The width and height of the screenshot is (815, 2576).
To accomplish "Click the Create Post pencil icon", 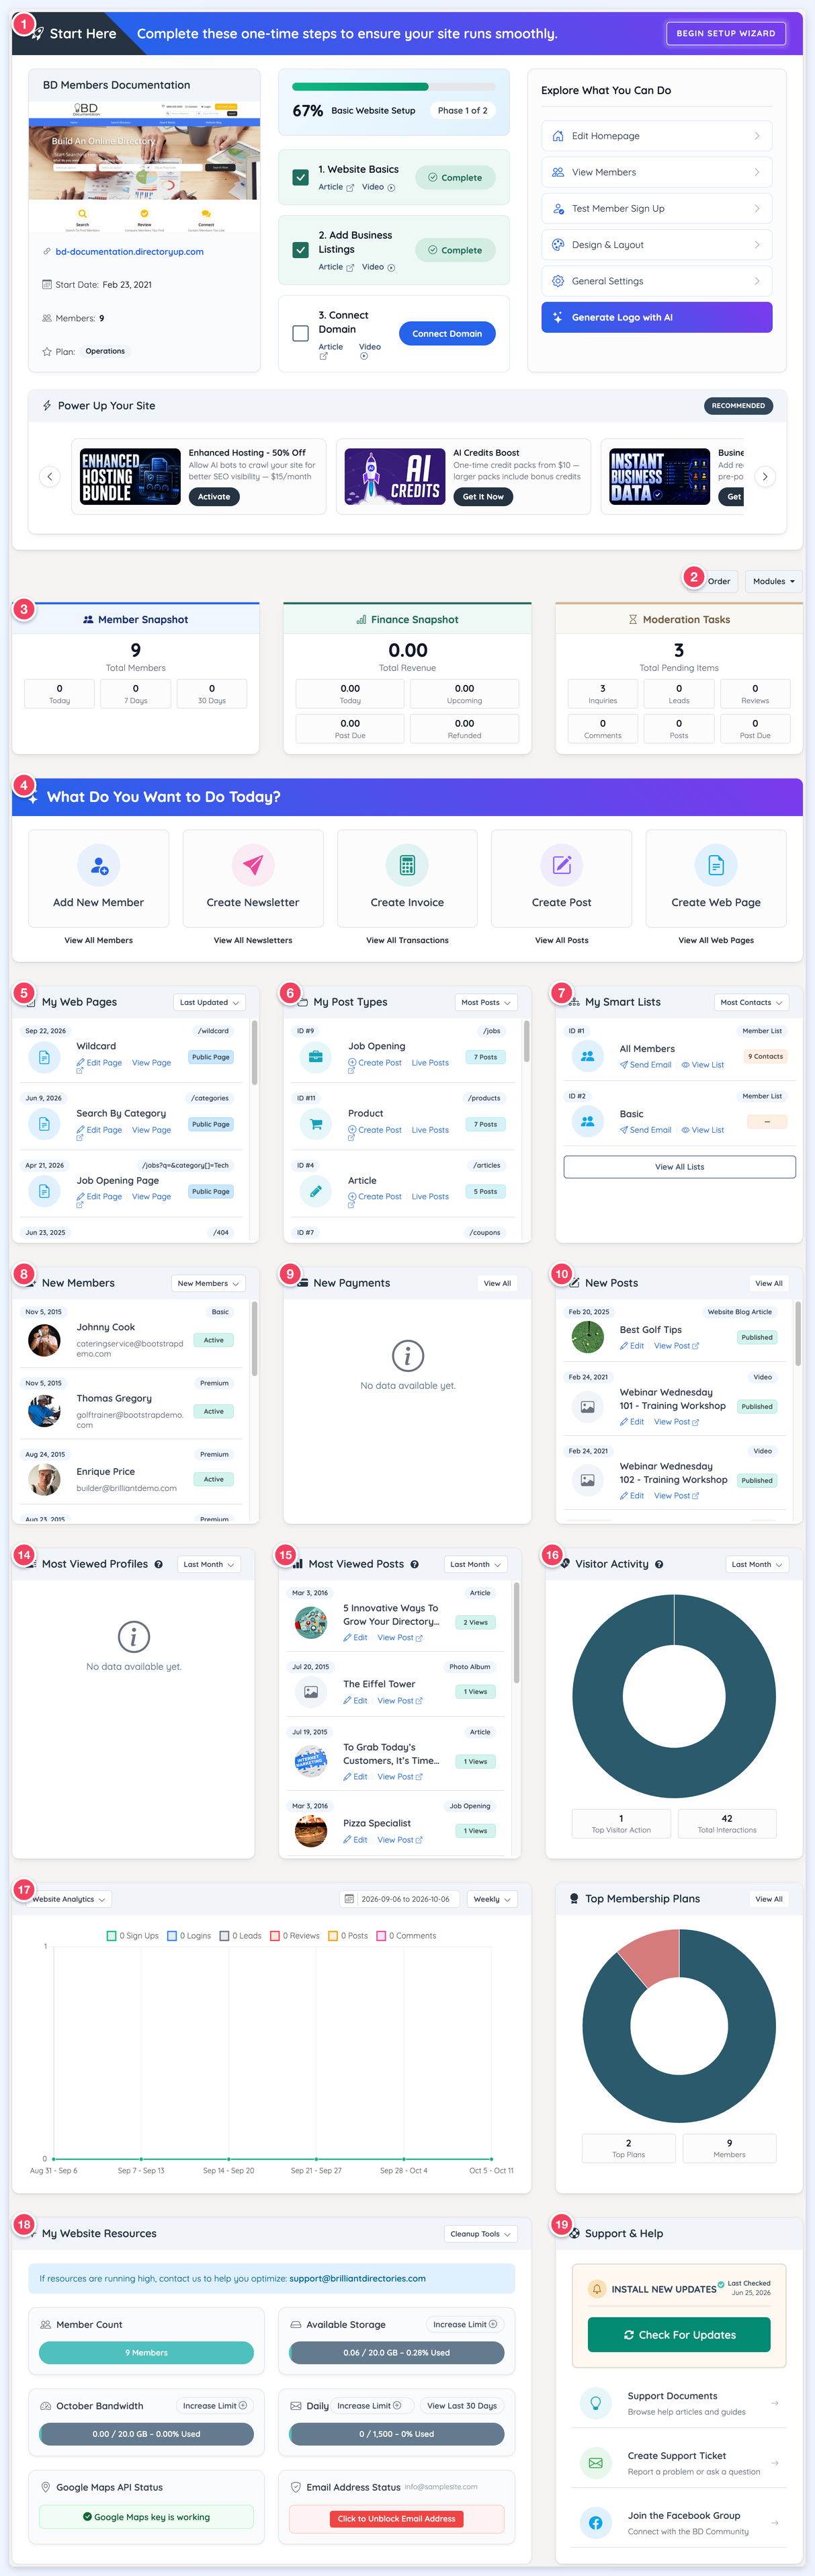I will (x=562, y=865).
